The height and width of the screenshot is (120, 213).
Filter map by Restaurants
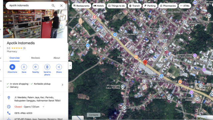(81, 6)
